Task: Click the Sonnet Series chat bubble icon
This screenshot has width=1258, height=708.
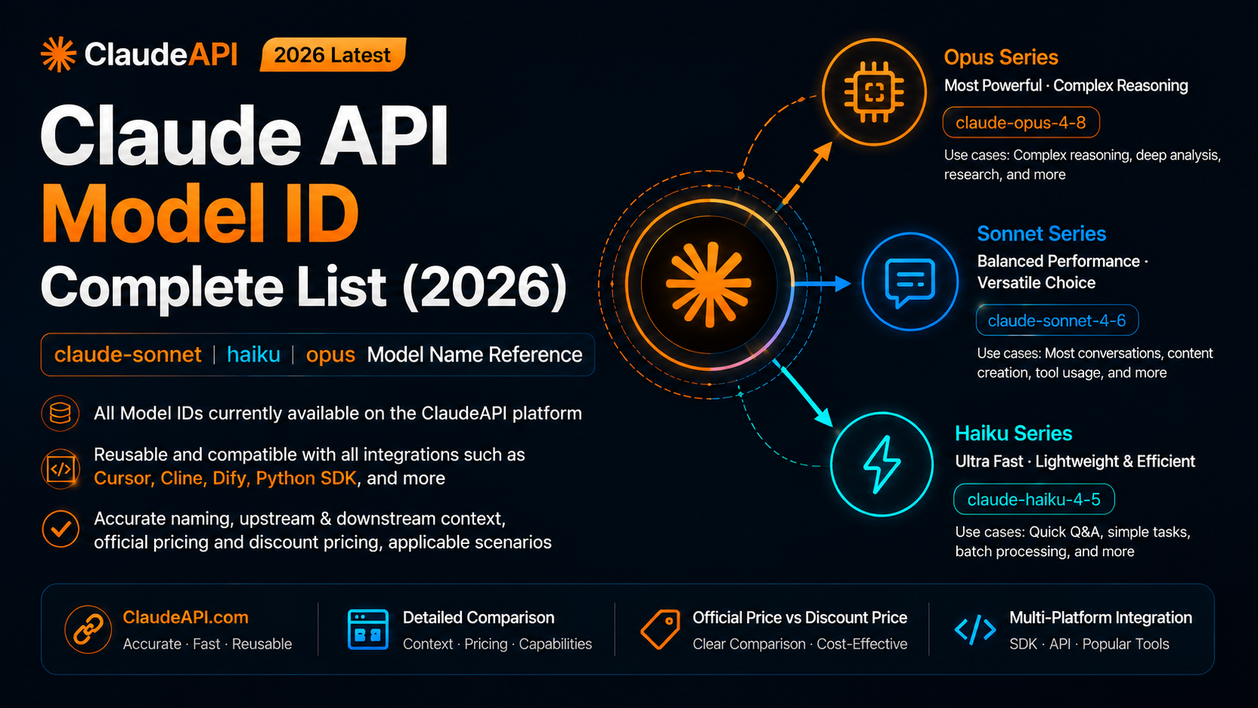Action: click(910, 281)
